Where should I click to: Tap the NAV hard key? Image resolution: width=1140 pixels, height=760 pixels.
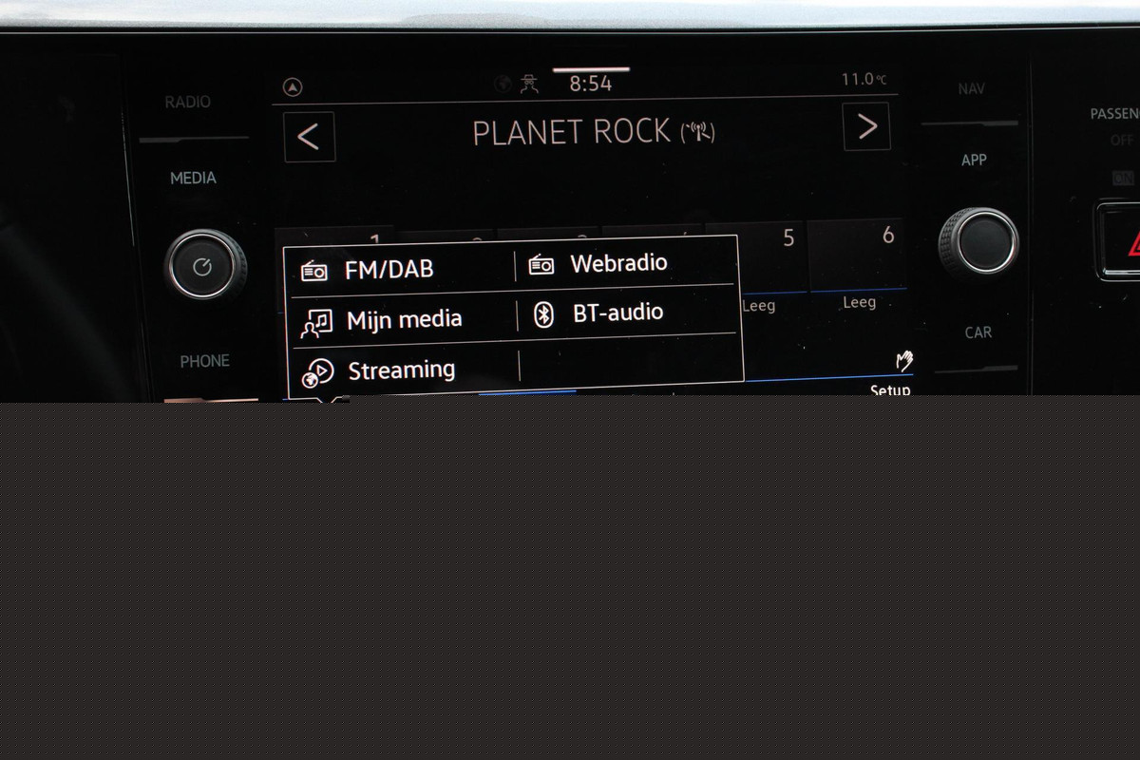(x=971, y=89)
